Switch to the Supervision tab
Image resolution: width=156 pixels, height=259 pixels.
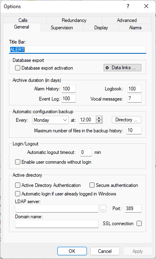pos(62,28)
